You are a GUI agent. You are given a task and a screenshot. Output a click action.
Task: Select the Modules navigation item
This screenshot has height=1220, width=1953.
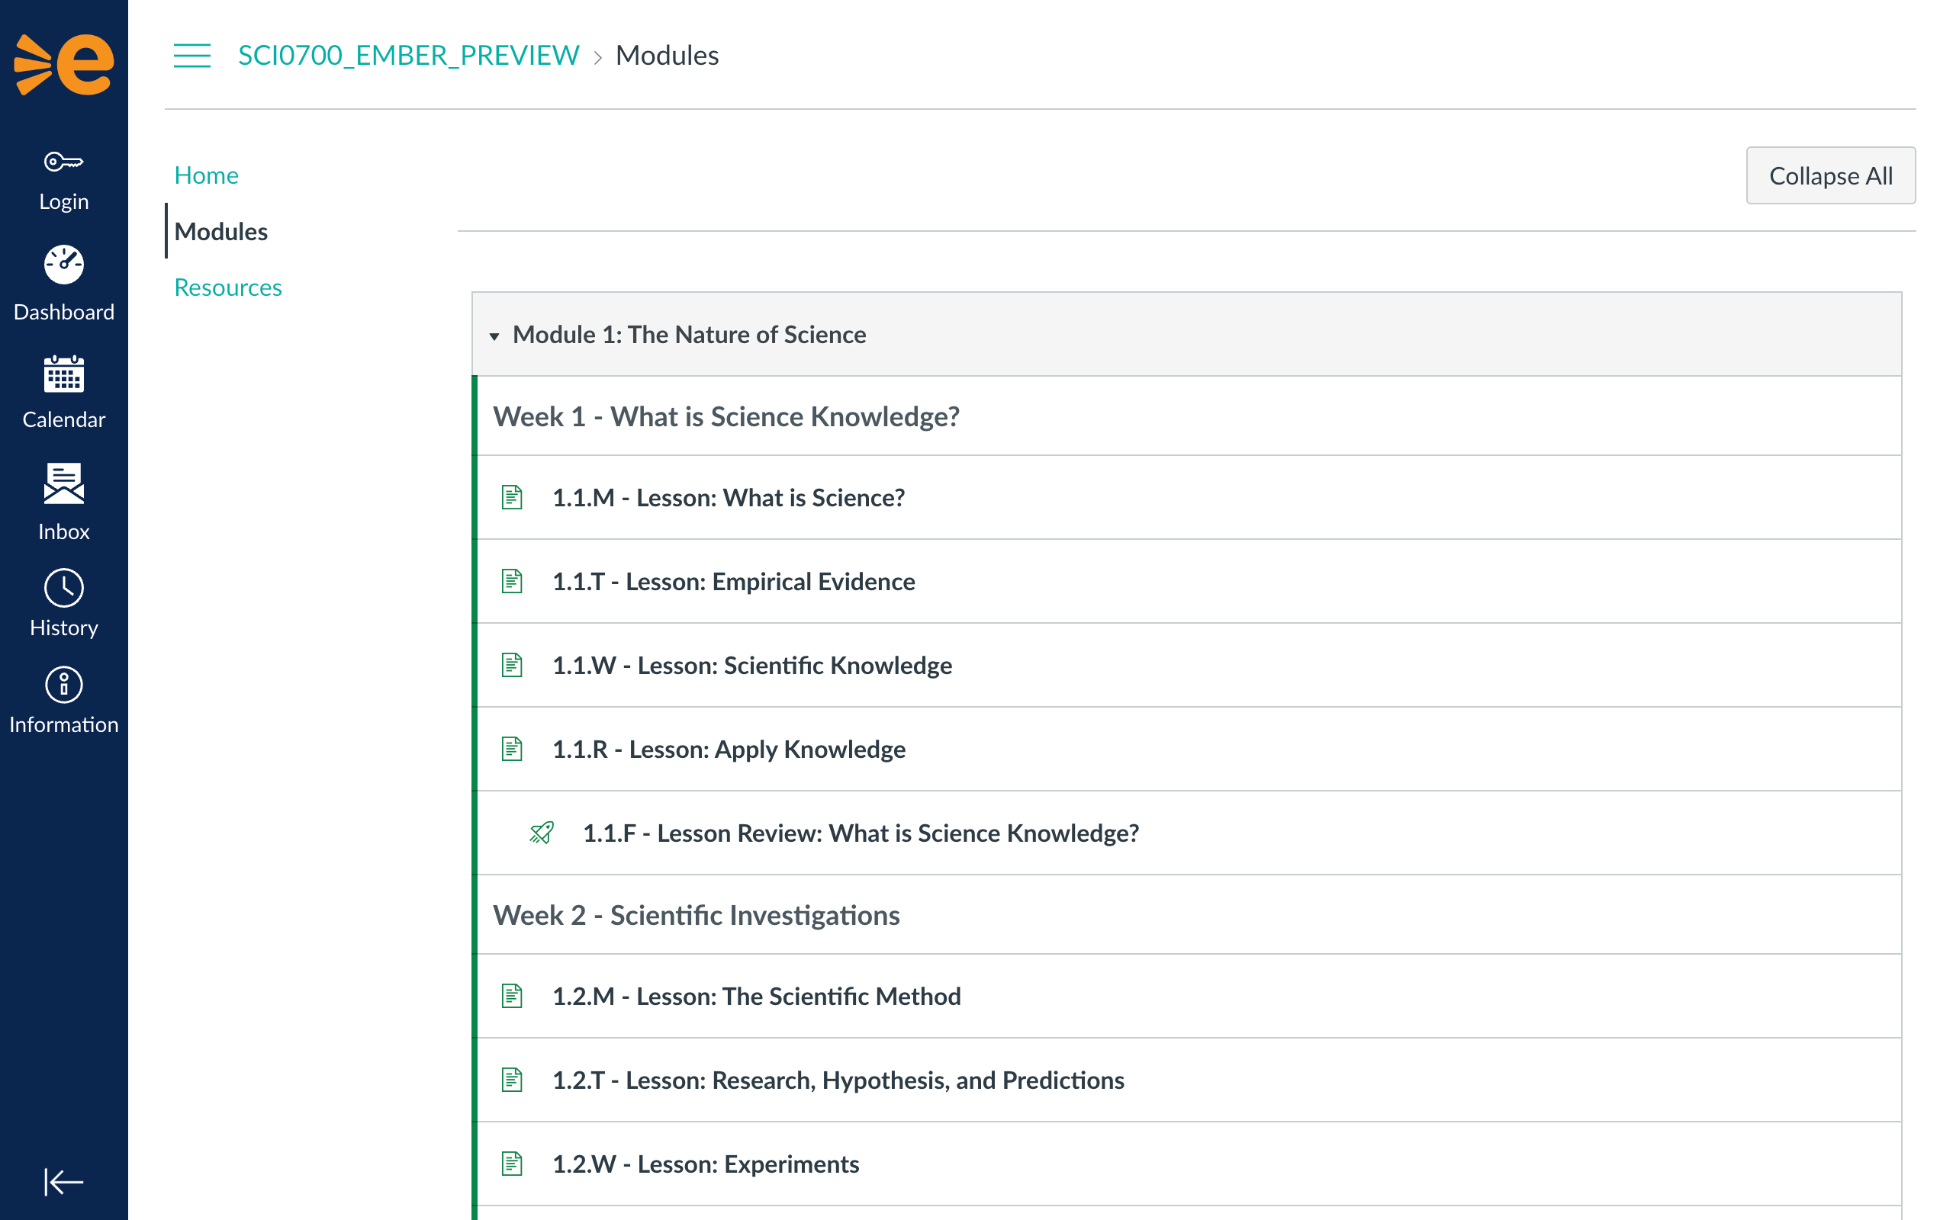220,232
